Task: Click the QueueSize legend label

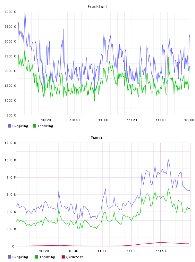Action: coord(75,257)
